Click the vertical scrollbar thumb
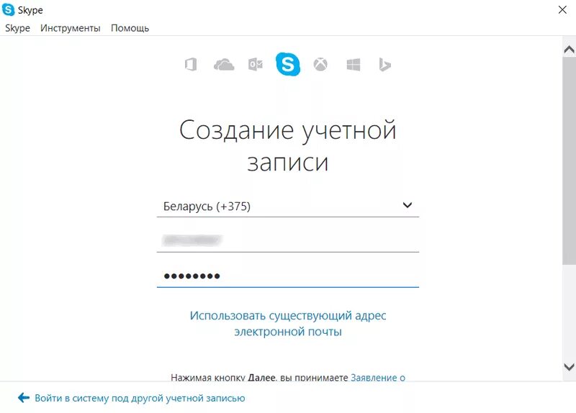 pyautogui.click(x=569, y=160)
